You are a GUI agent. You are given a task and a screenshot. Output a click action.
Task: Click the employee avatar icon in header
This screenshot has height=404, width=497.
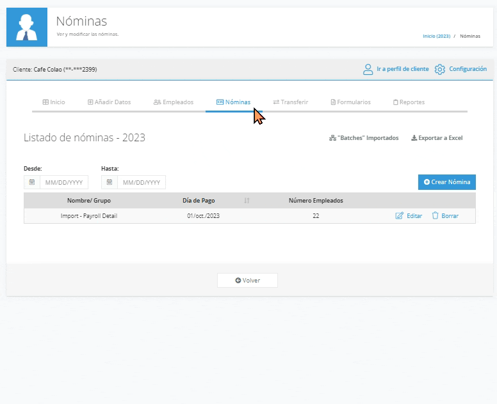(27, 27)
